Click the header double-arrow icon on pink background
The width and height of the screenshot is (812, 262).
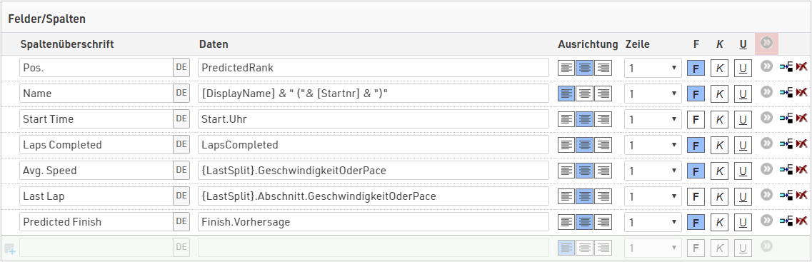point(767,43)
